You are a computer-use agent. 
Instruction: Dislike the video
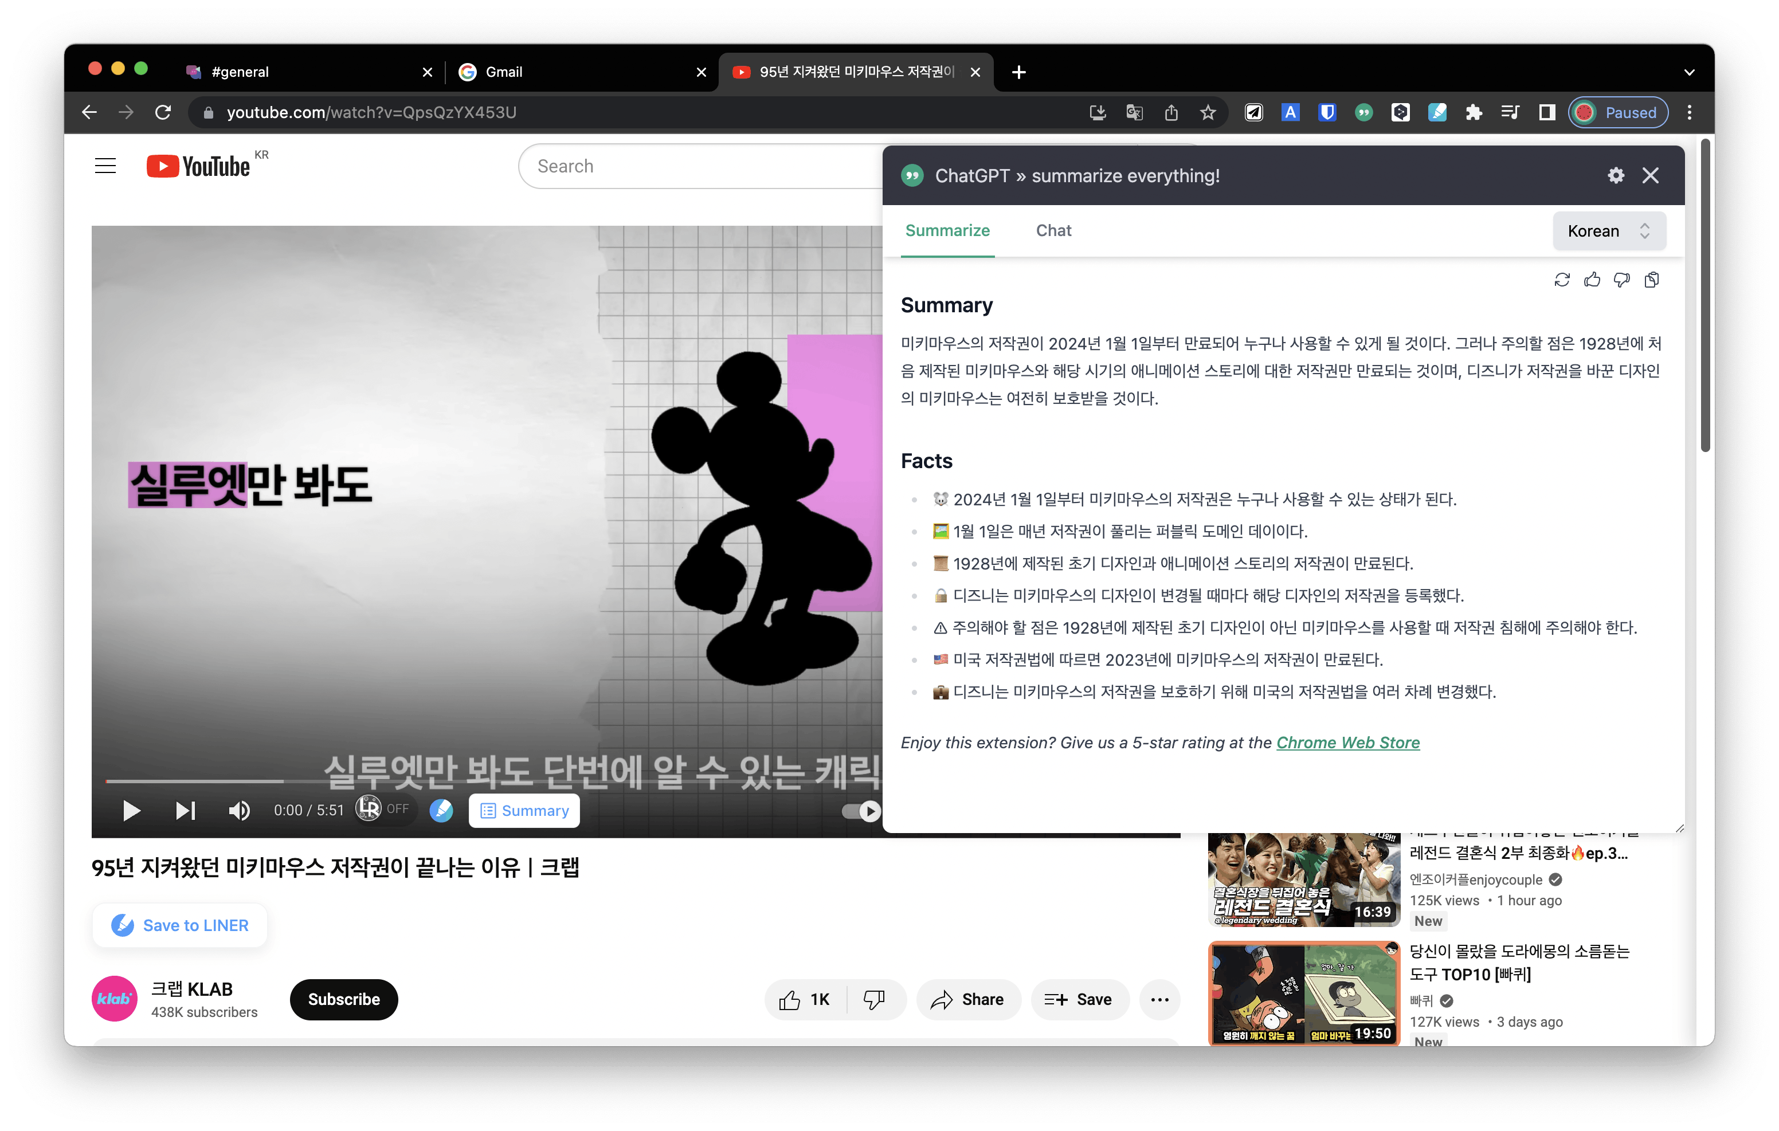pyautogui.click(x=875, y=999)
